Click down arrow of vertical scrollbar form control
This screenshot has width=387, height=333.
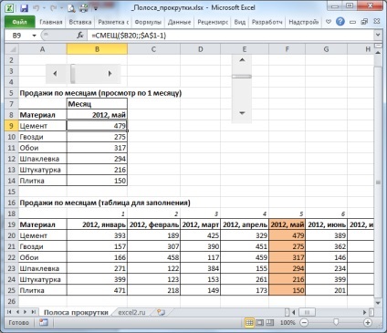(242, 113)
